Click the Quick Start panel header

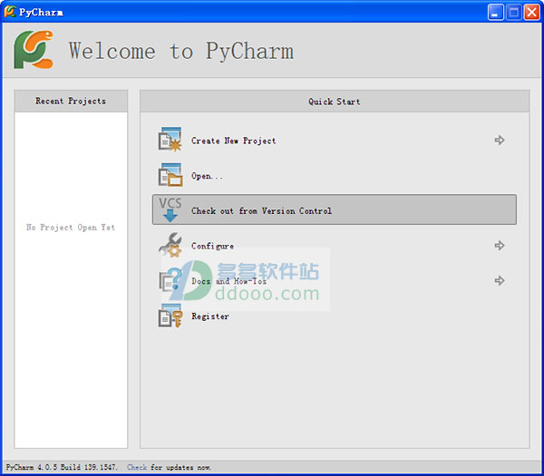coord(335,102)
